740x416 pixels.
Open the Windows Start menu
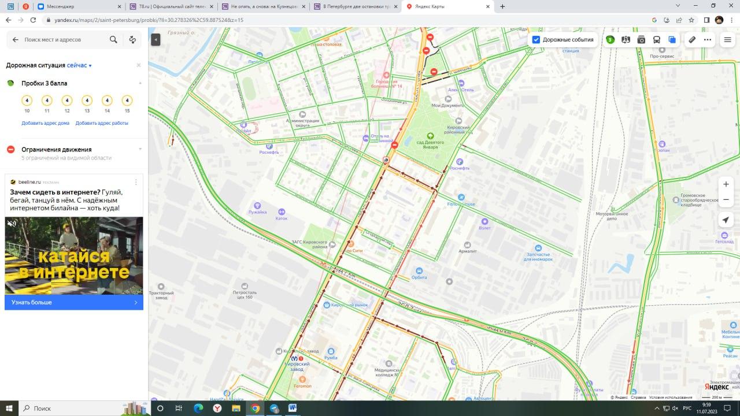10,408
